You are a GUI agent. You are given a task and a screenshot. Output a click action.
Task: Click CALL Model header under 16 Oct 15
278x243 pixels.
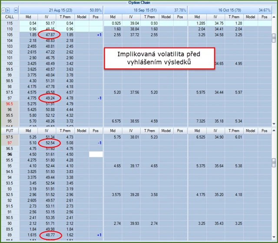tap(250, 17)
